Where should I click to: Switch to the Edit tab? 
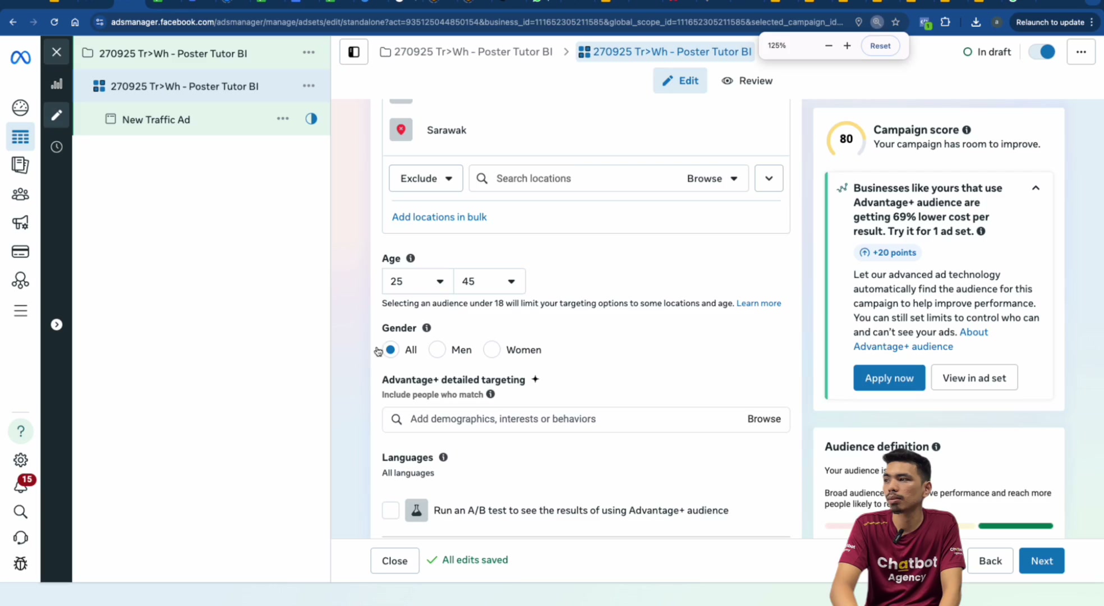680,81
